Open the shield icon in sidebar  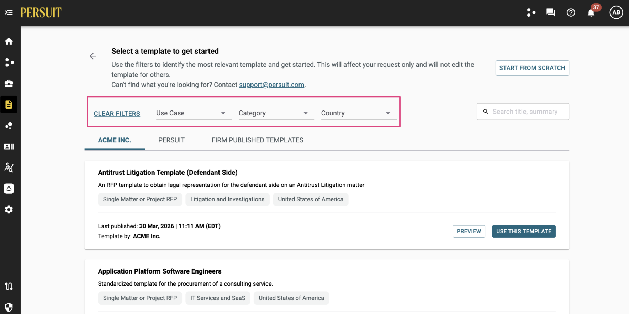[9, 307]
